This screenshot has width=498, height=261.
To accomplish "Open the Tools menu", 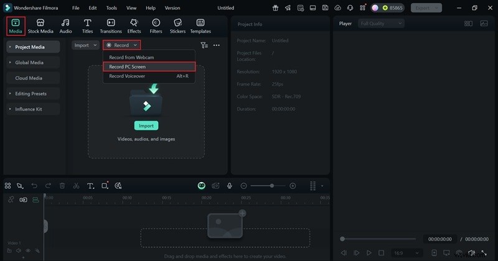I will pyautogui.click(x=111, y=8).
